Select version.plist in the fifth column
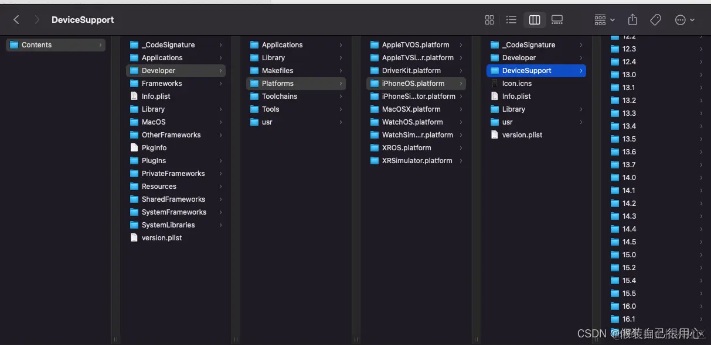This screenshot has height=345, width=711. tap(536, 135)
